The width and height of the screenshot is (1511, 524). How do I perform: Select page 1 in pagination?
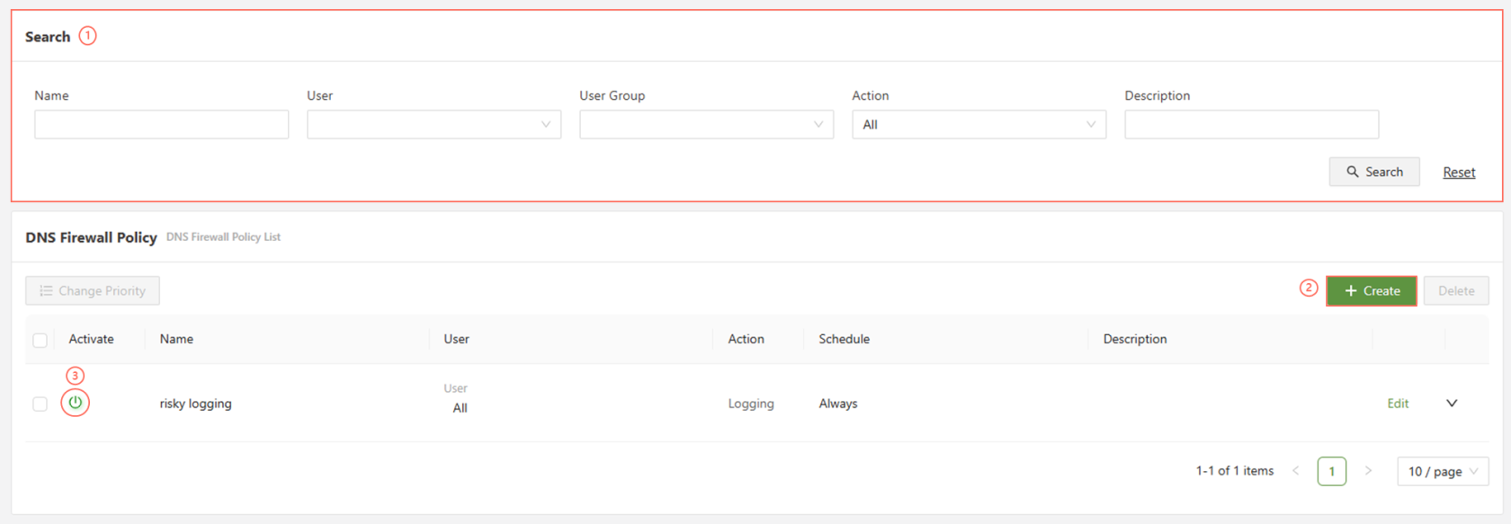(1331, 471)
